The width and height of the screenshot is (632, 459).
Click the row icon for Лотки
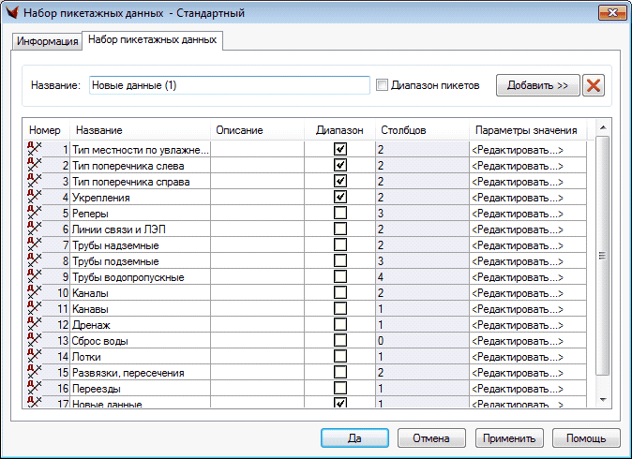click(36, 356)
